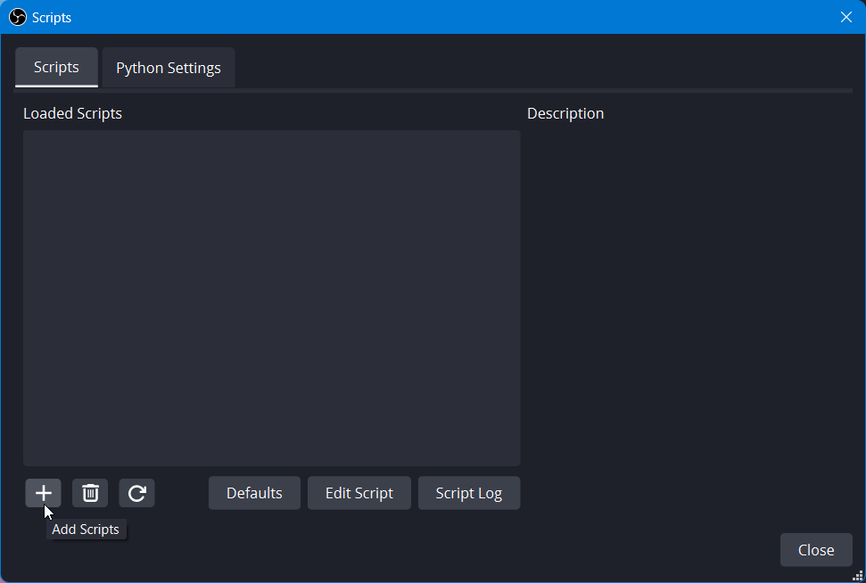
Task: Click the trash icon to remove scripts
Action: click(x=90, y=493)
